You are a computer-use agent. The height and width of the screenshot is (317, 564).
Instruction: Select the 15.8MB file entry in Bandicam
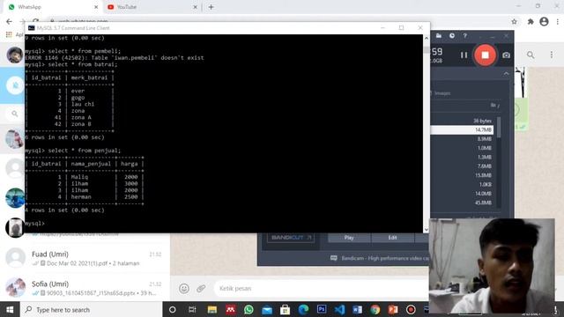483,175
